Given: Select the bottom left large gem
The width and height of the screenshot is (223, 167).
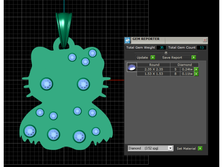Looking at the screenshot, I should (30, 131).
